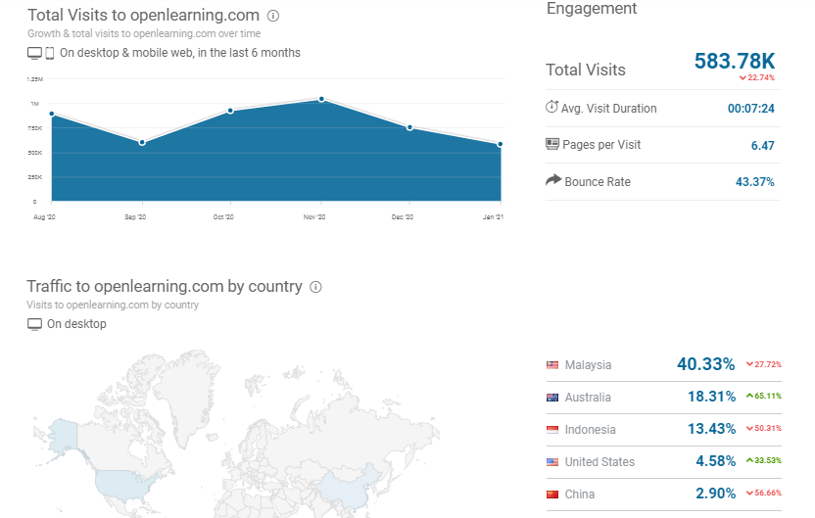
Task: Click the Indonesia country name
Action: pyautogui.click(x=590, y=430)
